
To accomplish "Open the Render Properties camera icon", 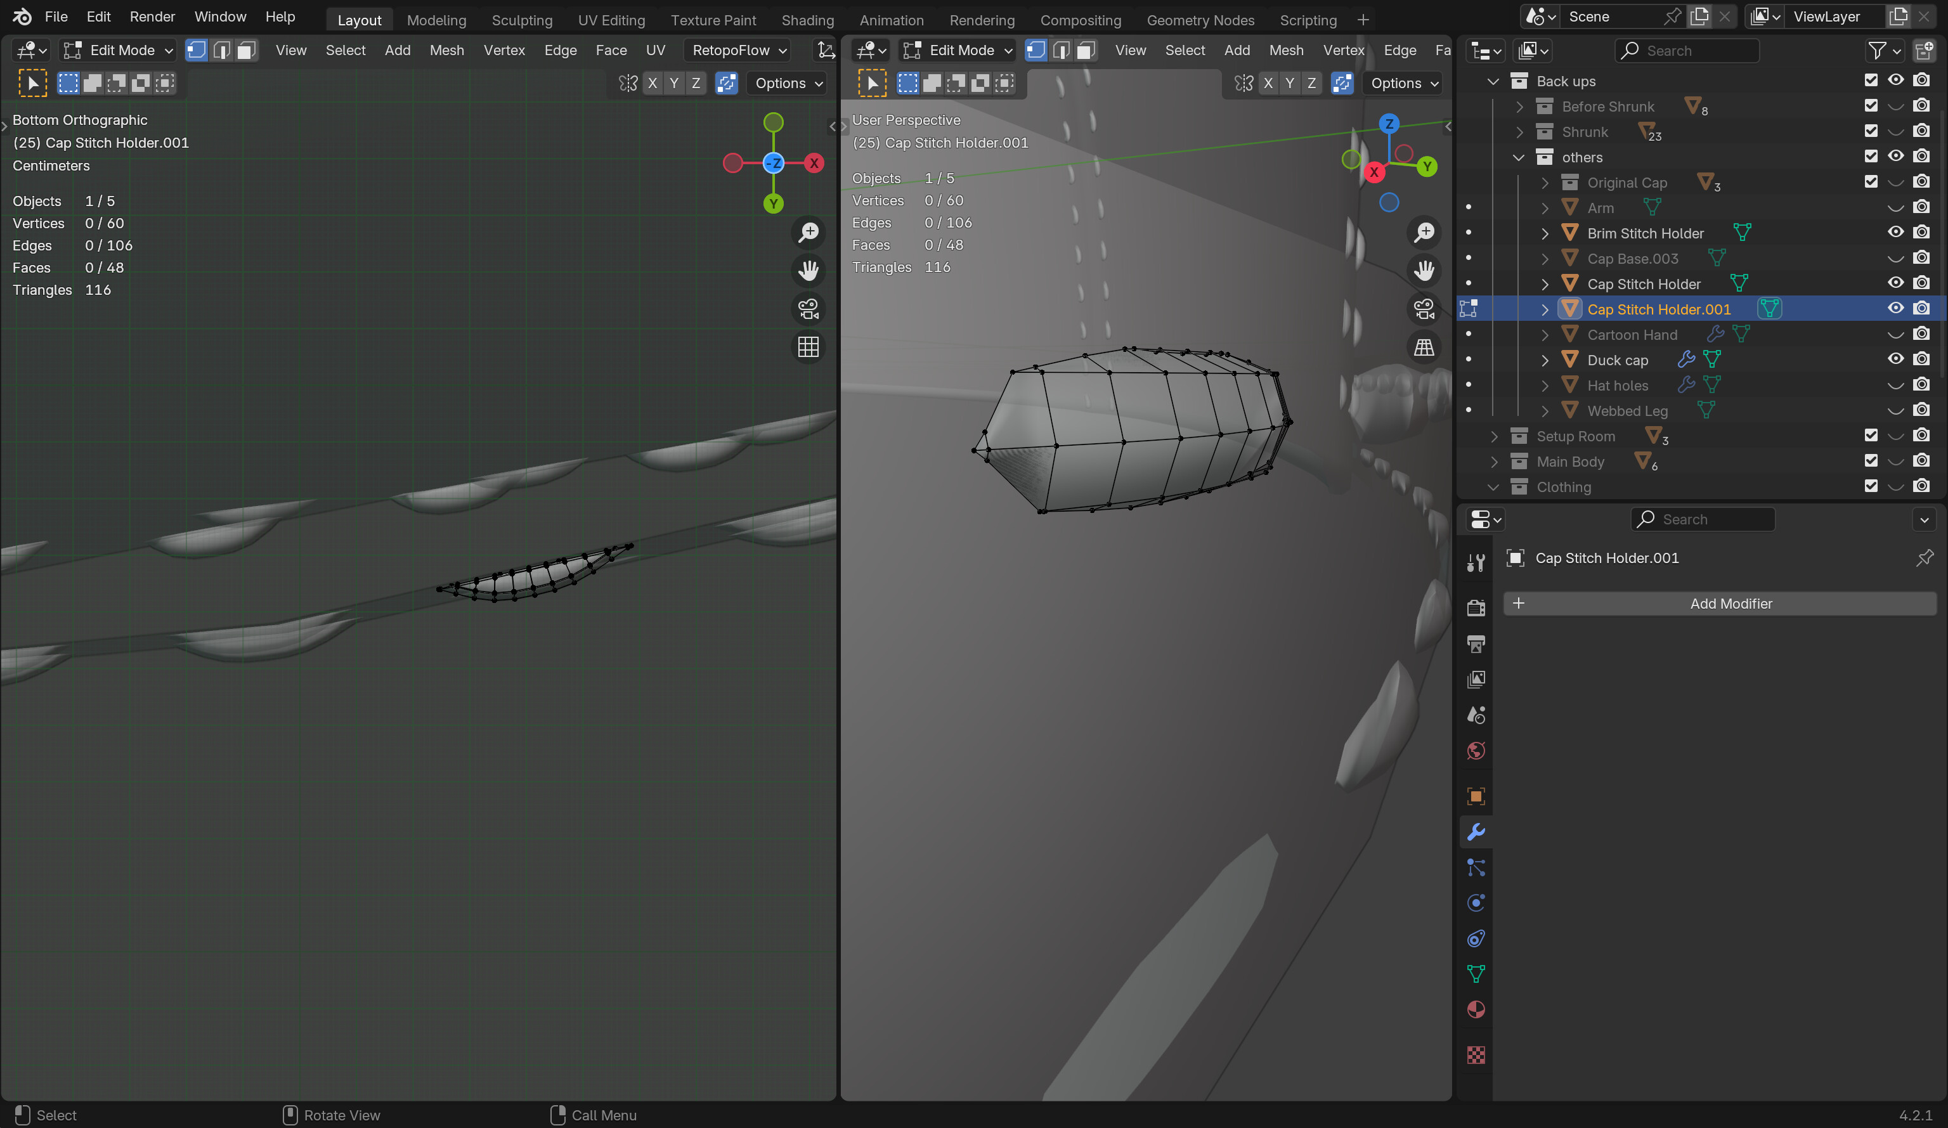I will pos(1475,607).
